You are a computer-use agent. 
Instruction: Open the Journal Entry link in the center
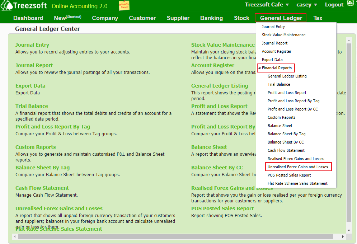coord(32,45)
